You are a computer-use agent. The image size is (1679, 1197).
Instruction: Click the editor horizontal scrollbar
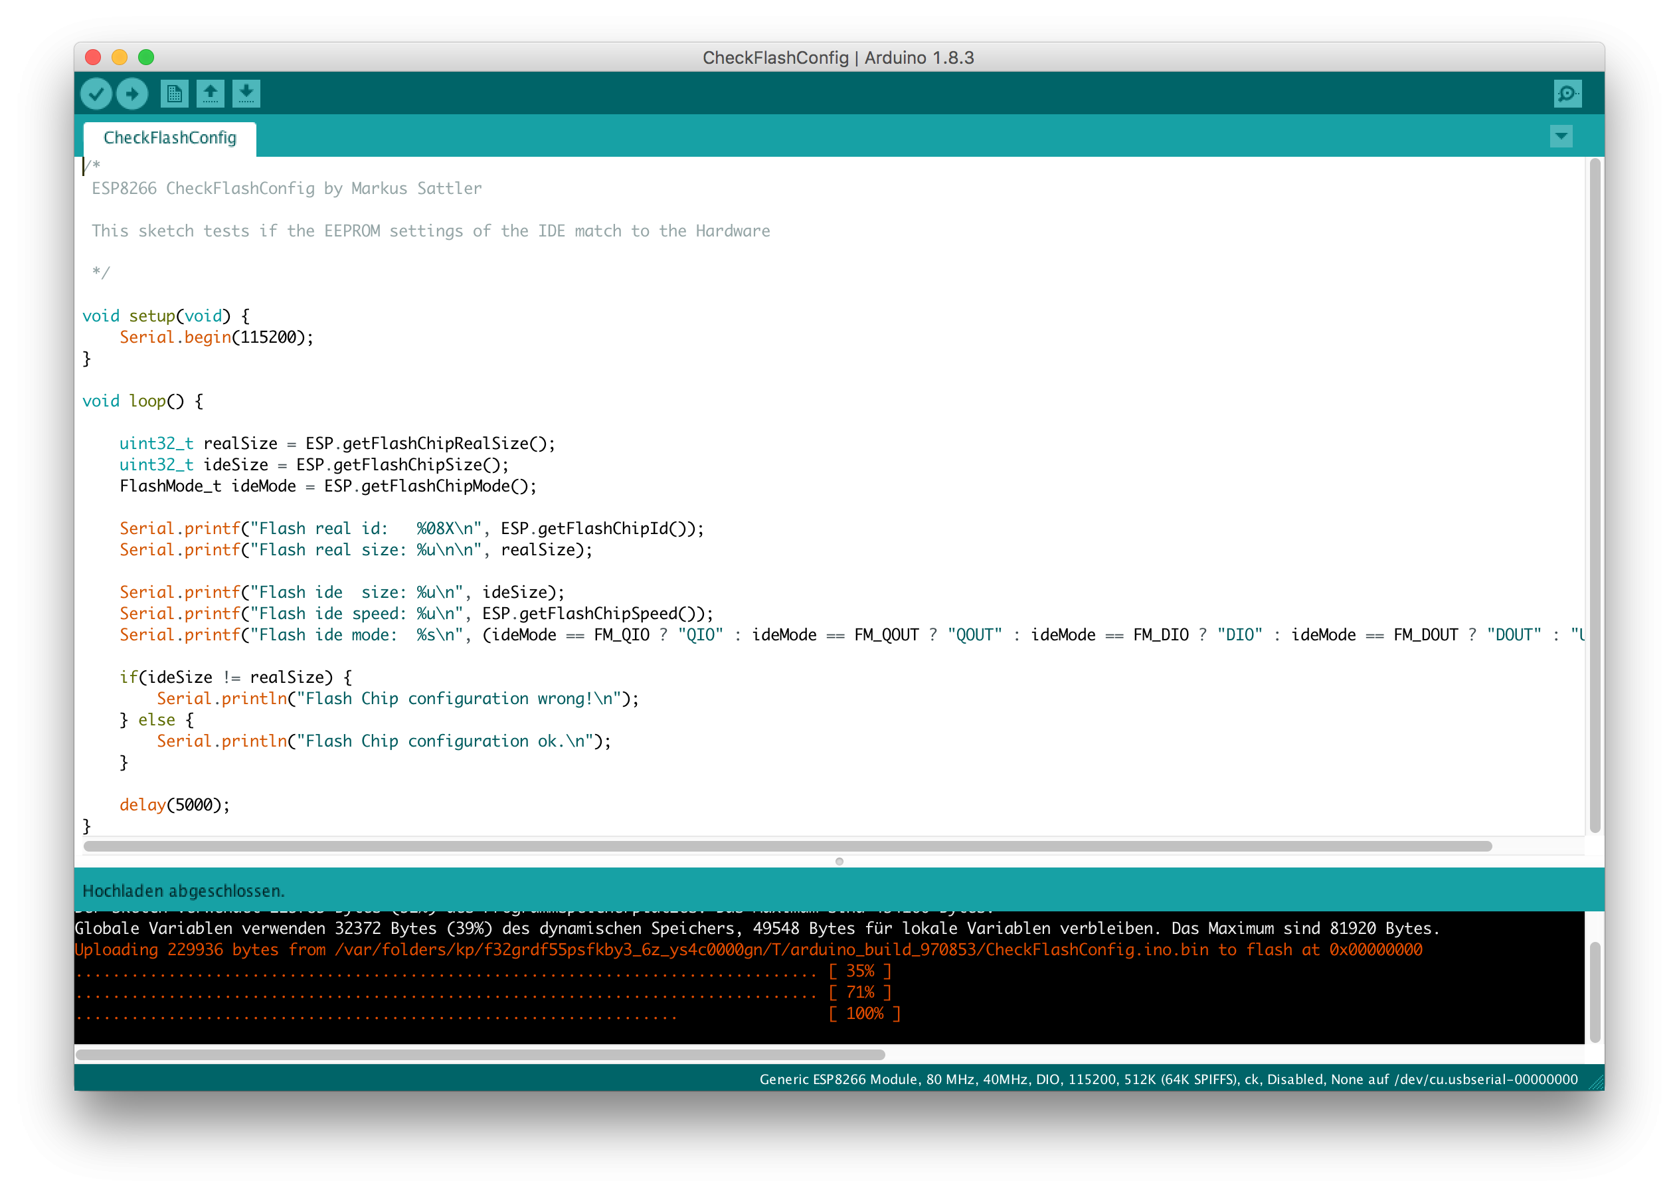[x=786, y=846]
